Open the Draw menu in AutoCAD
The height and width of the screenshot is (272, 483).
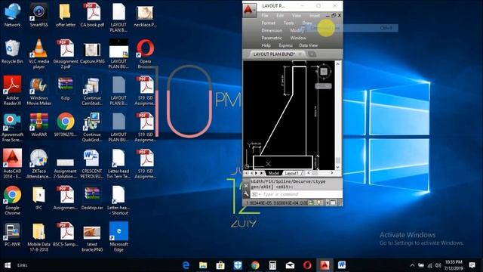pyautogui.click(x=307, y=23)
